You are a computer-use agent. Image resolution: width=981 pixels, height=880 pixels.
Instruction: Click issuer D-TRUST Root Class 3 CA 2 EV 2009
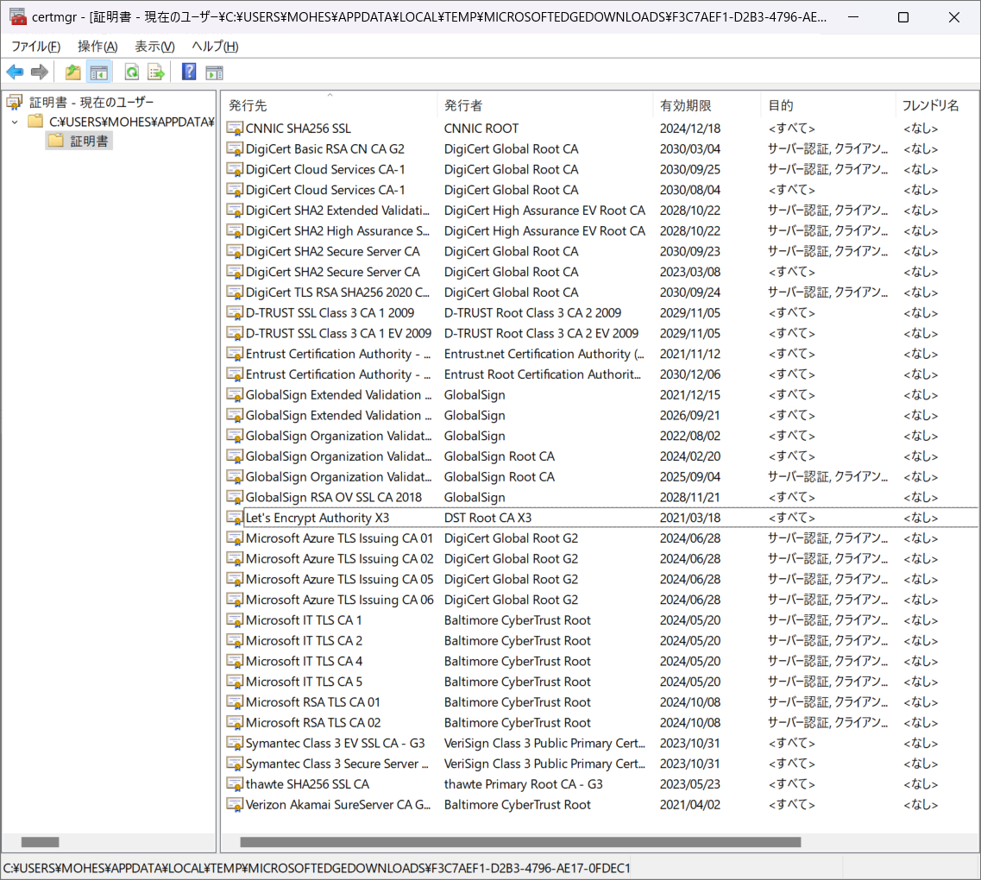[541, 333]
